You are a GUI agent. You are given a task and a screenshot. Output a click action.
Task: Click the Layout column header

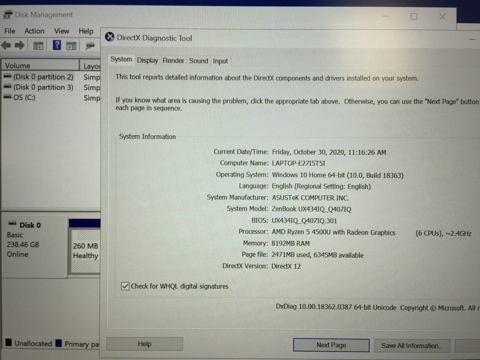(x=90, y=66)
